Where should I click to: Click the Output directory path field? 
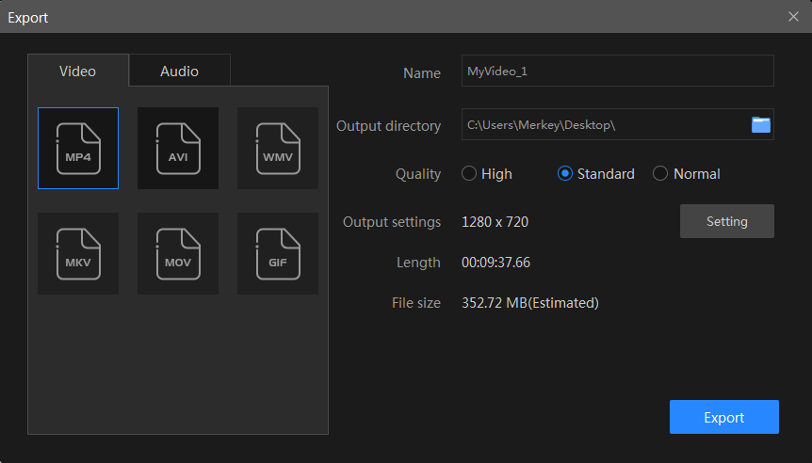coord(603,125)
